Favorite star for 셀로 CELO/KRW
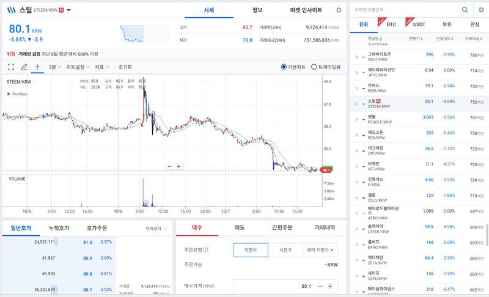 pyautogui.click(x=356, y=197)
